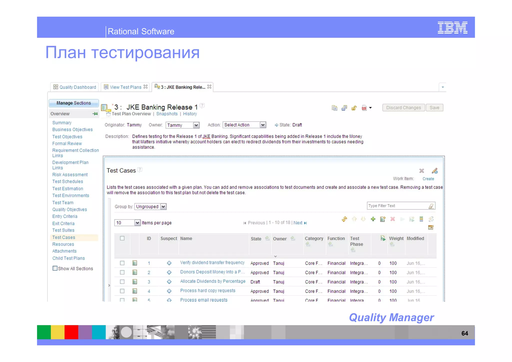Open Process hard copy requests test case
Image resolution: width=512 pixels, height=362 pixels.
208,290
